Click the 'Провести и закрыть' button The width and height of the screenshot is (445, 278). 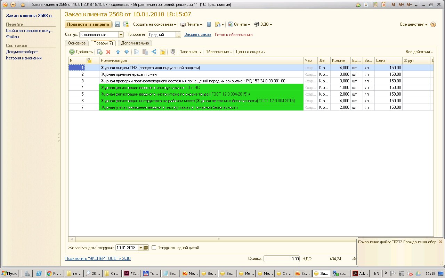88,24
